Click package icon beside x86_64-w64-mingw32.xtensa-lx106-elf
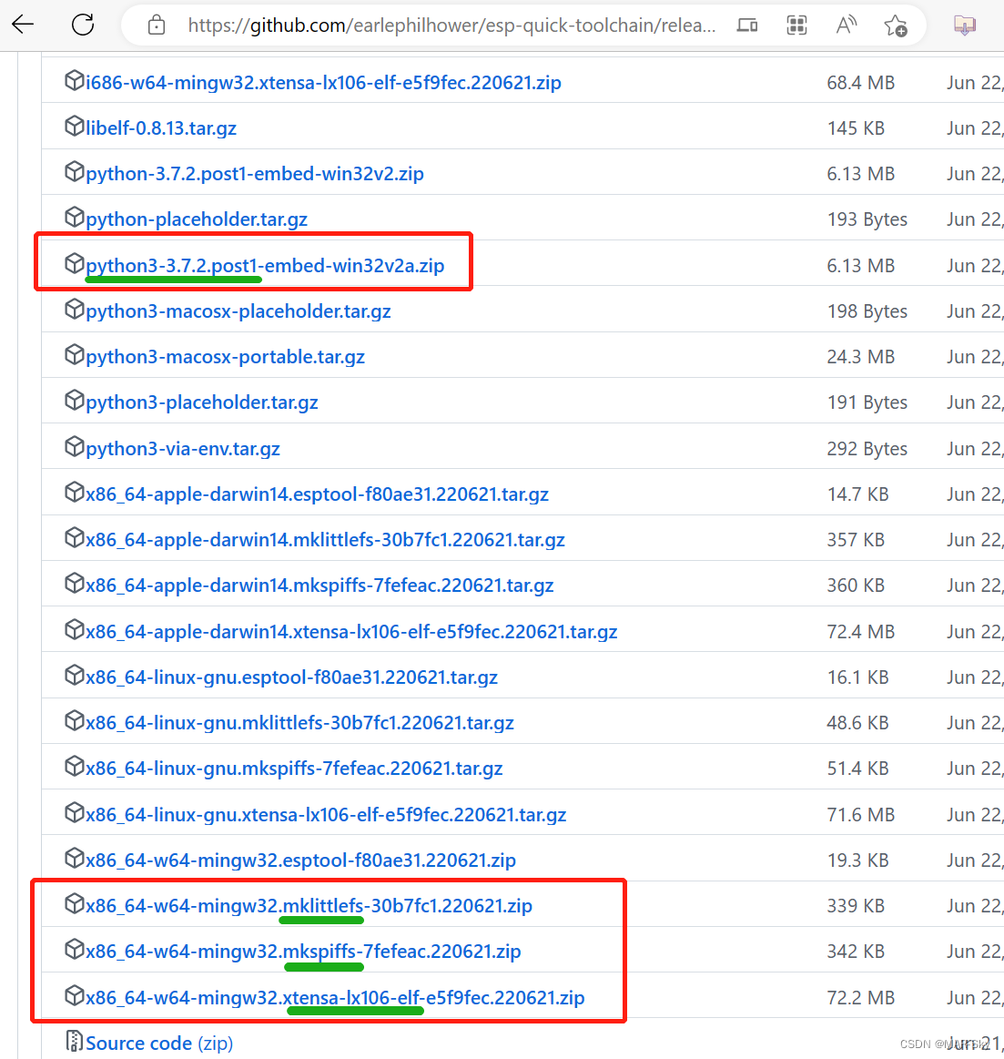This screenshot has width=1004, height=1059. [74, 996]
